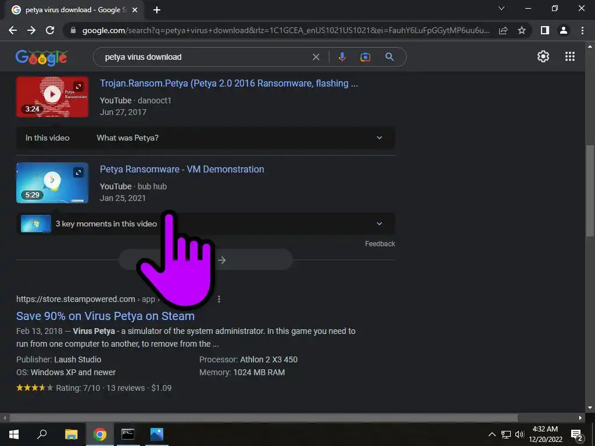Click the scroll right arrow
The width and height of the screenshot is (595, 446).
(580, 418)
